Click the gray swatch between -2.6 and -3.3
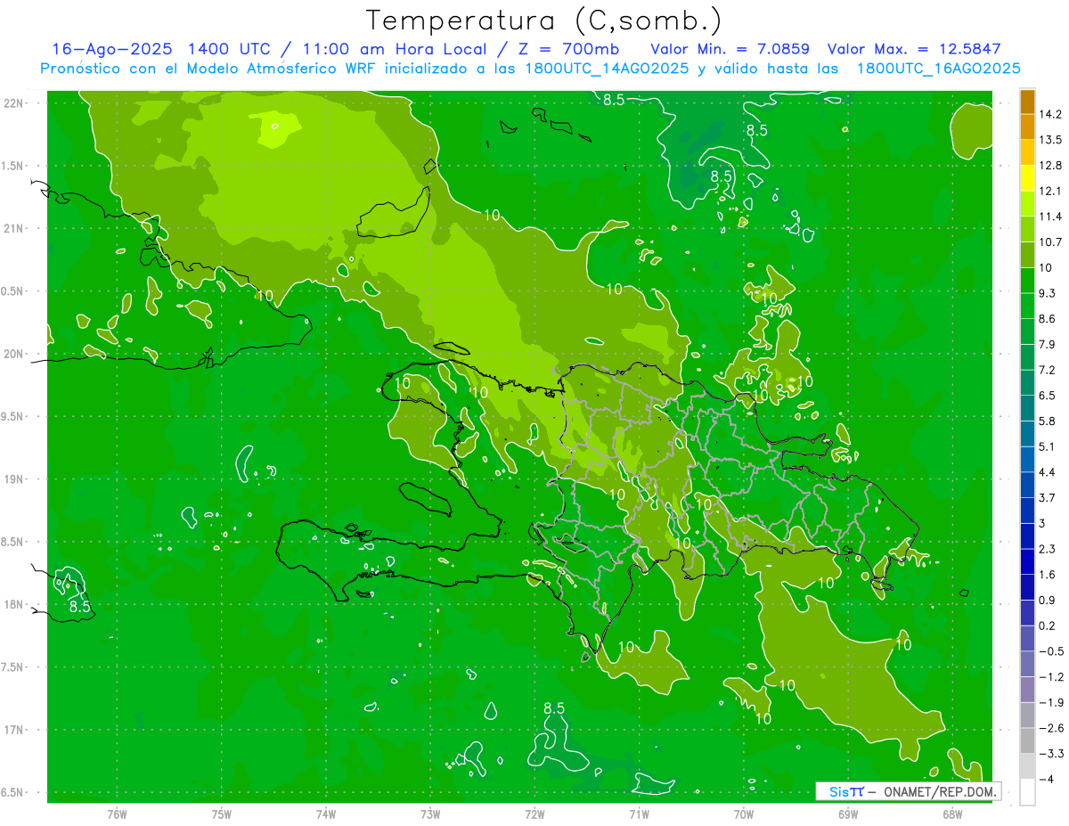Screen dimensions: 1069x826 click(x=1027, y=741)
